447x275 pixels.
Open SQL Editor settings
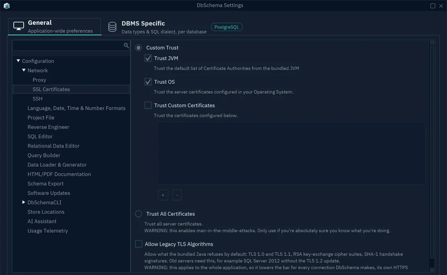[40, 136]
